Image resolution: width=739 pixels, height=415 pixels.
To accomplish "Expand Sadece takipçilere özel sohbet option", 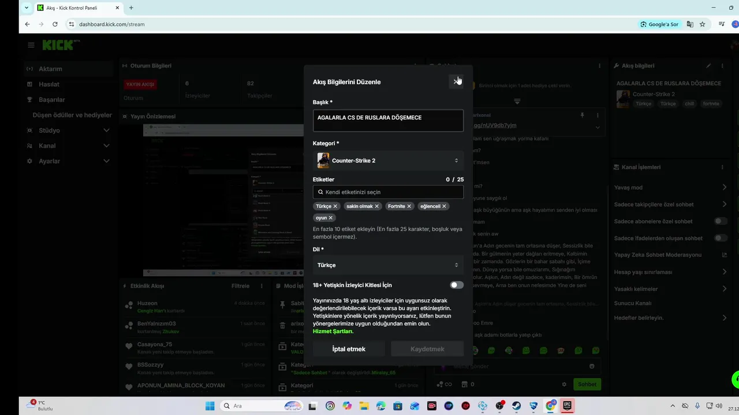I will click(x=724, y=204).
